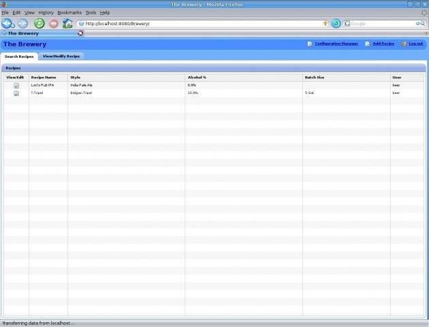This screenshot has width=429, height=327.
Task: Click the blue Go button beside the address bar
Action: [336, 24]
